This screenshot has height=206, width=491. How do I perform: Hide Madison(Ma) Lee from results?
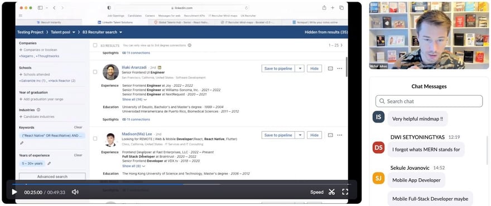click(x=314, y=135)
